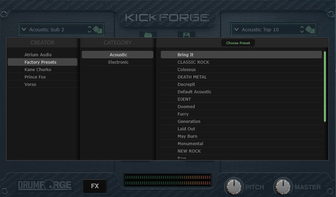Click the Choose Preset button

238,43
